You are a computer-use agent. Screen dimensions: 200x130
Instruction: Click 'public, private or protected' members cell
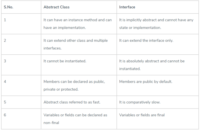tap(74, 85)
